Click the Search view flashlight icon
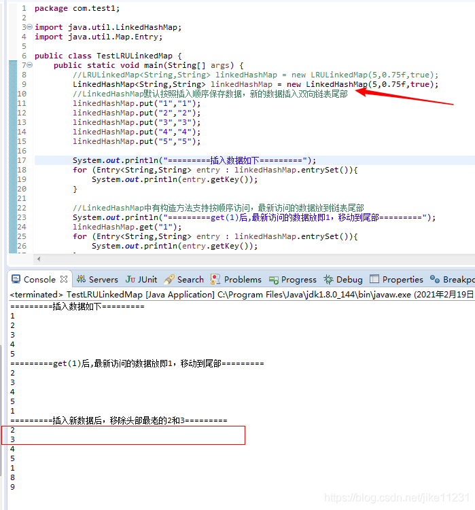This screenshot has height=510, width=475. (x=169, y=279)
